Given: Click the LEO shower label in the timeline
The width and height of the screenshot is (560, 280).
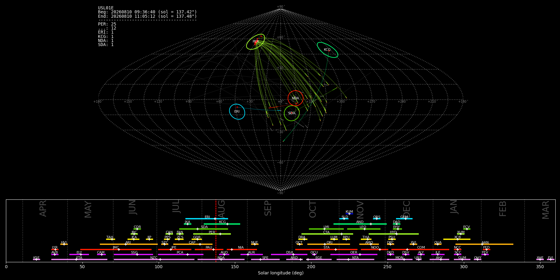Looking at the screenshot, I should (x=363, y=227).
